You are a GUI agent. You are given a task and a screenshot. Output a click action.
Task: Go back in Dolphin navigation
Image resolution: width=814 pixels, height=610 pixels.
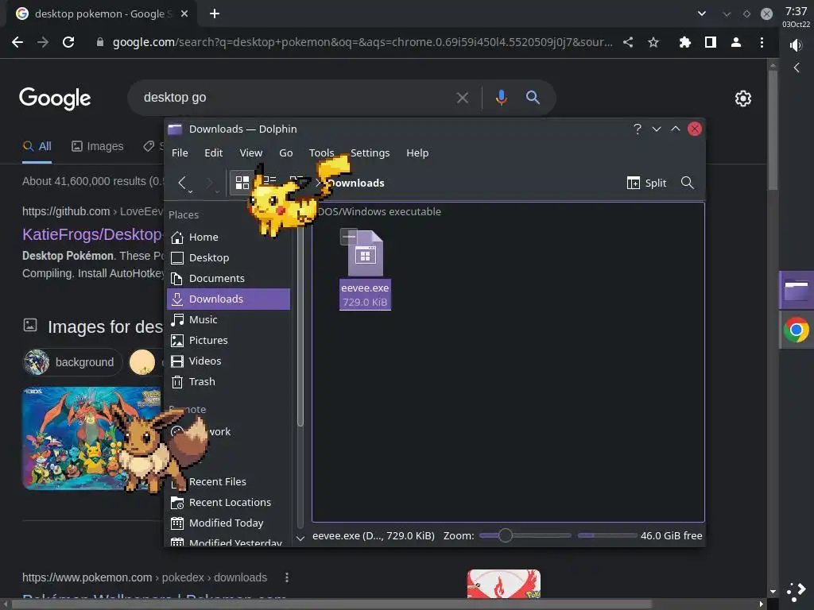click(182, 183)
